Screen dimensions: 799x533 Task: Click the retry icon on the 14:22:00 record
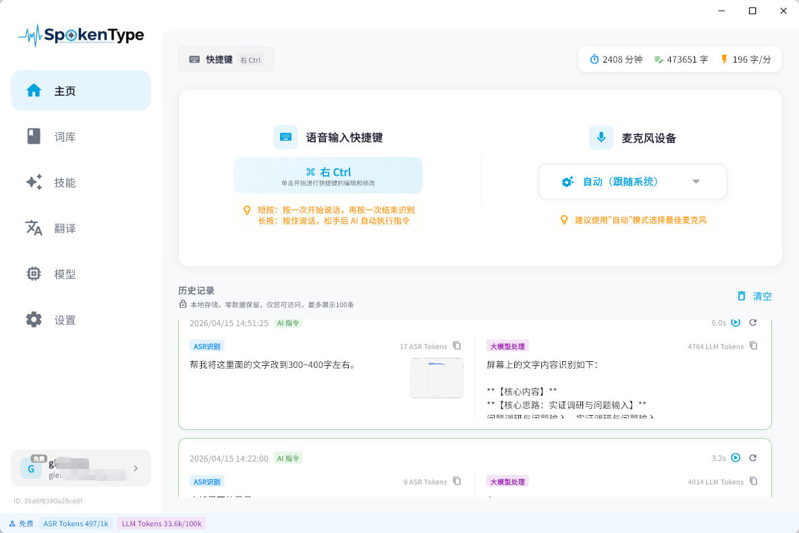click(x=753, y=458)
